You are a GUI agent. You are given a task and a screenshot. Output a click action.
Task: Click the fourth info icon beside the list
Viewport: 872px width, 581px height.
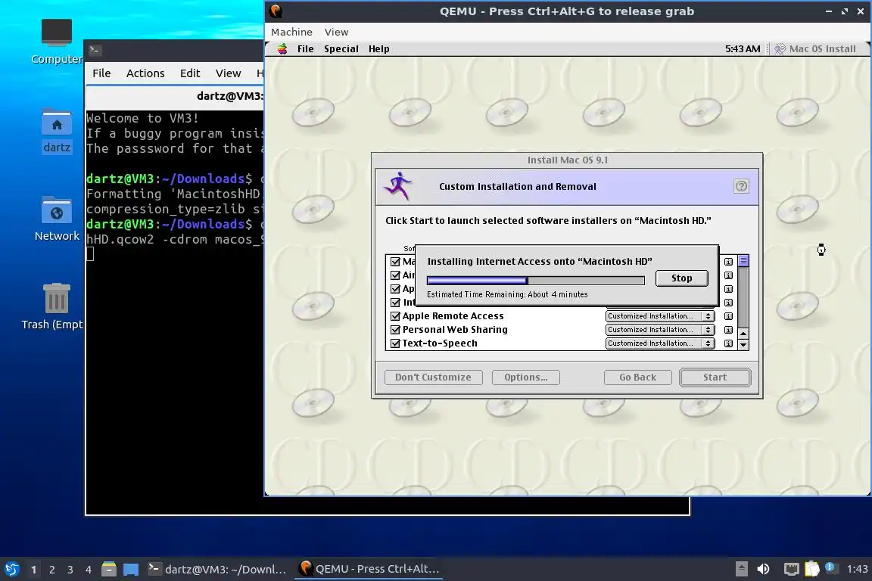(728, 303)
